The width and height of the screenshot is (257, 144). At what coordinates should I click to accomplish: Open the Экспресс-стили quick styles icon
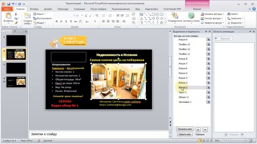(191, 16)
